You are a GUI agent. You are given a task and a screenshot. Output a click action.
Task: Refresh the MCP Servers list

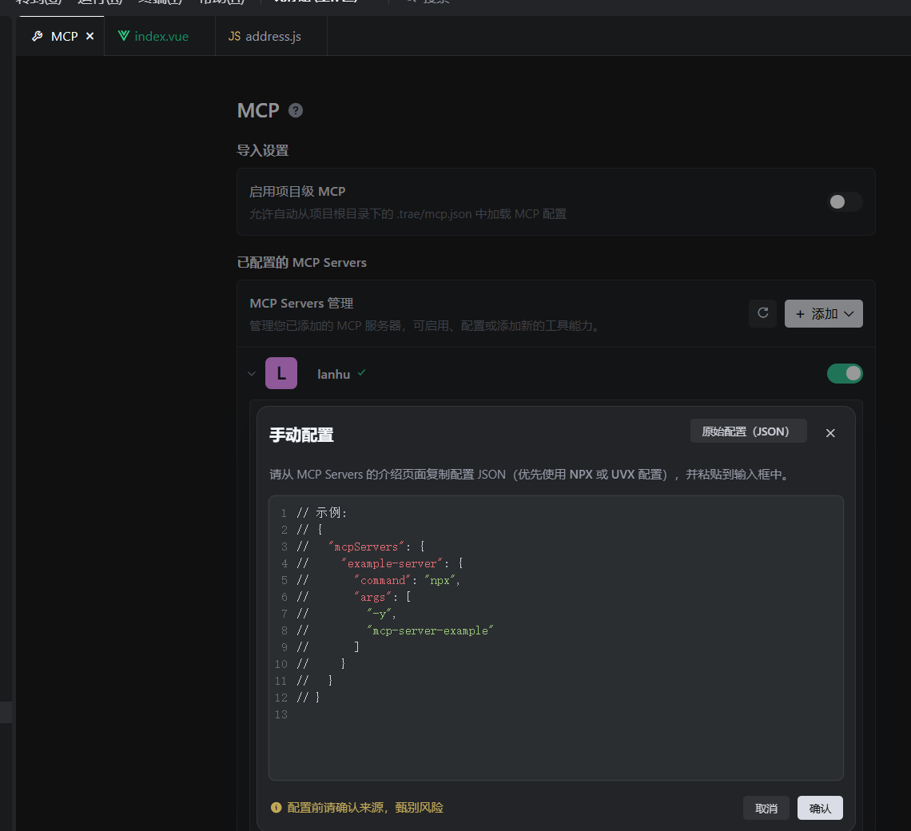coord(763,313)
